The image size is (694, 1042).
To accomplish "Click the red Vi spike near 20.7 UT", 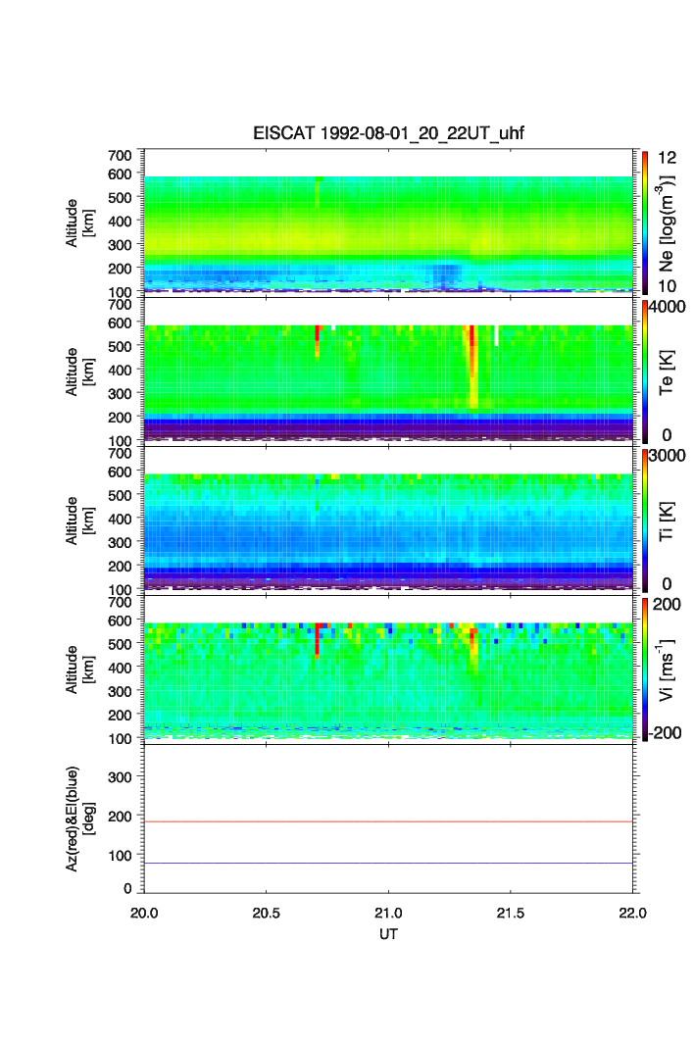I will tap(317, 640).
